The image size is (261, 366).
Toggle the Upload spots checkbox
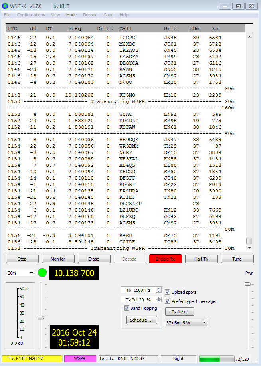[x=168, y=292]
